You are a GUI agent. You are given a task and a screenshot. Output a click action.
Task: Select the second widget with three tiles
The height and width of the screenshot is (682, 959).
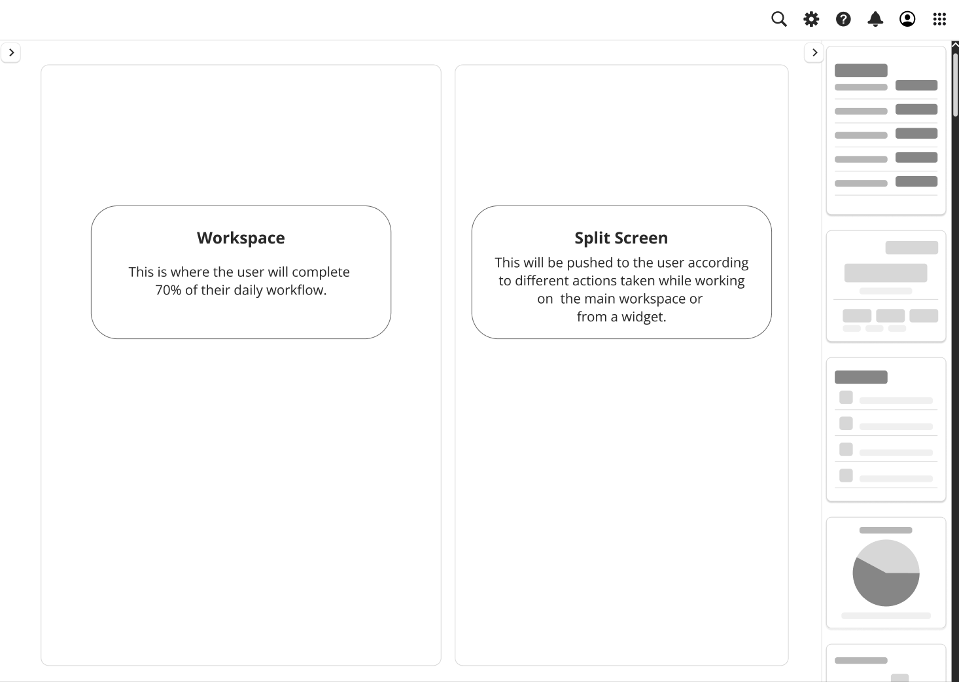pos(886,286)
